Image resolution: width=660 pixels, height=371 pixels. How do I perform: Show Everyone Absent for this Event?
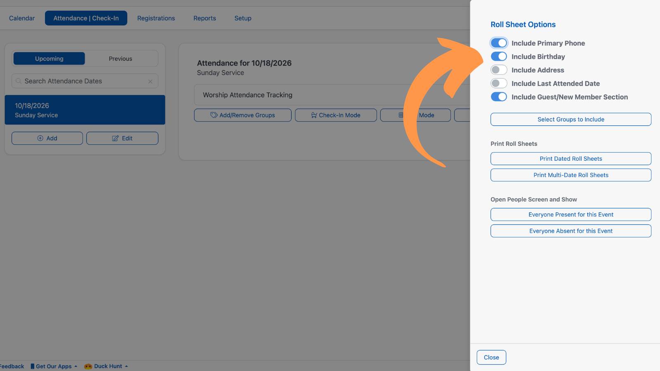tap(571, 231)
